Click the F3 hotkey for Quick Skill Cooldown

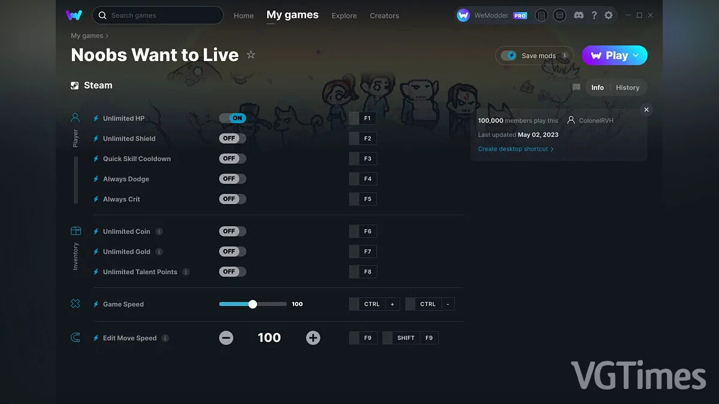362,159
